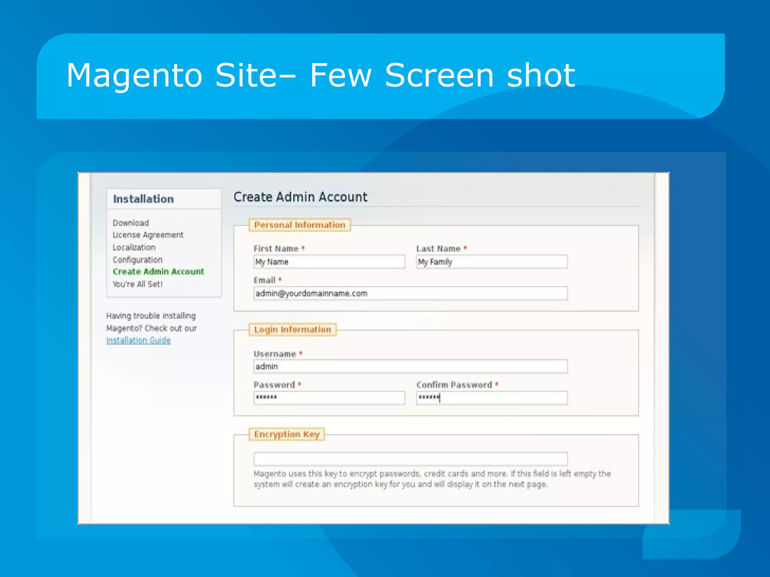The image size is (770, 577).
Task: Click the encryption key description text
Action: [432, 479]
